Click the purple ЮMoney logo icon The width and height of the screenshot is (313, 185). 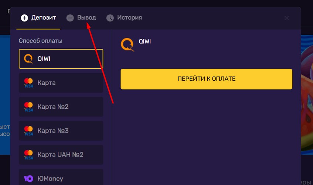28,179
